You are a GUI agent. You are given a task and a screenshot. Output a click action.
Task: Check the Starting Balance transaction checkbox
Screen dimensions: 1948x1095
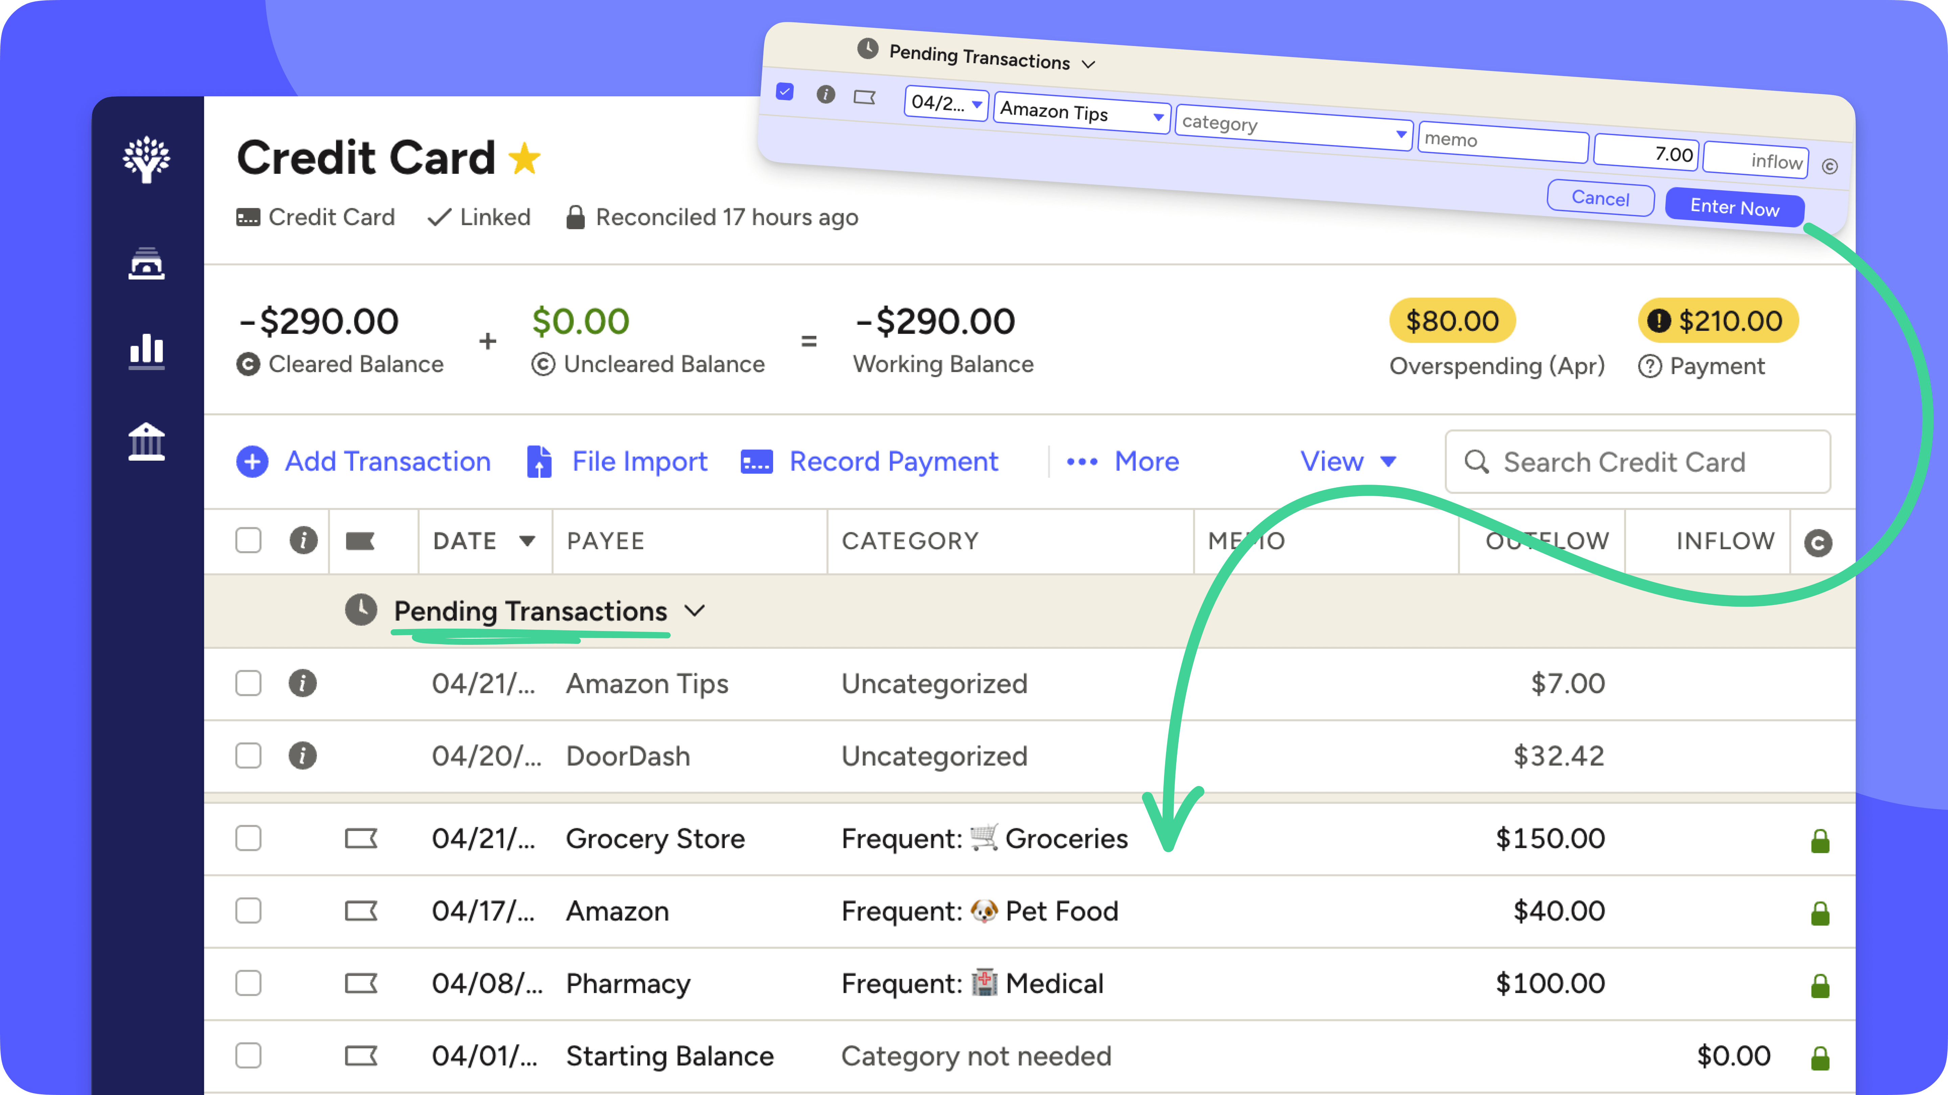[x=248, y=1056]
